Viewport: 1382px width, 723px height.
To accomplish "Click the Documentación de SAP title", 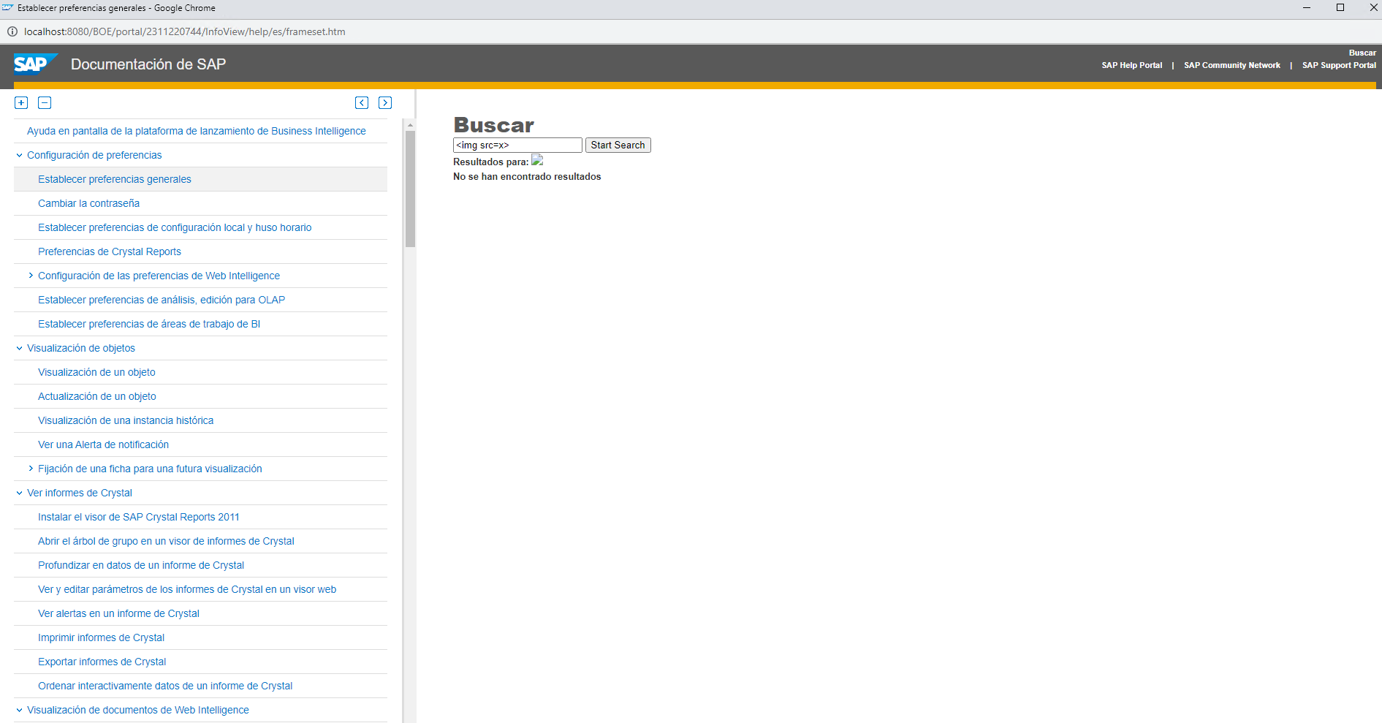I will click(148, 64).
